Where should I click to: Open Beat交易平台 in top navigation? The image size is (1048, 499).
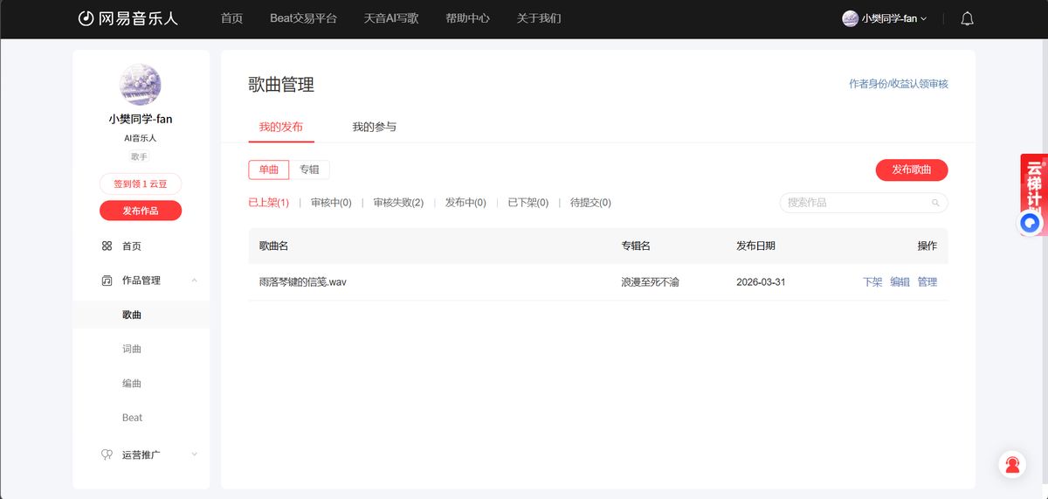303,18
